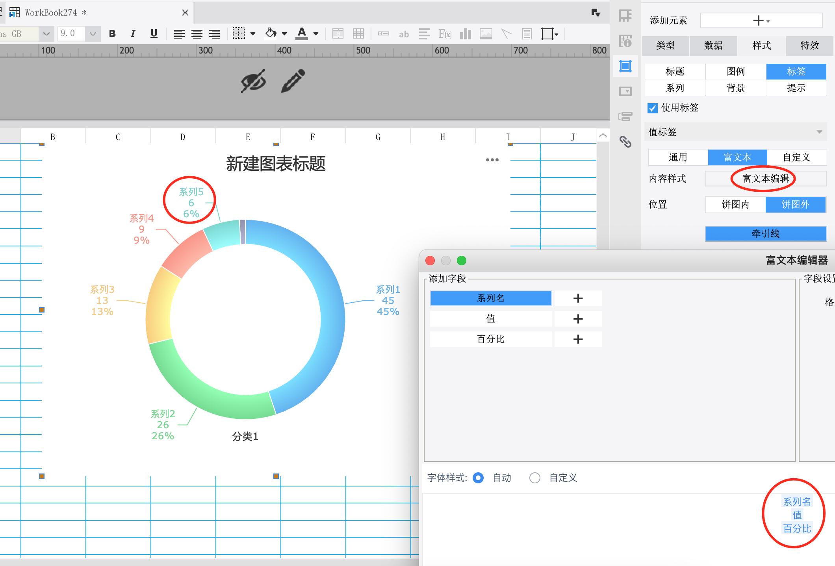The image size is (835, 566).
Task: Click the underline toolbar icon
Action: pyautogui.click(x=154, y=34)
